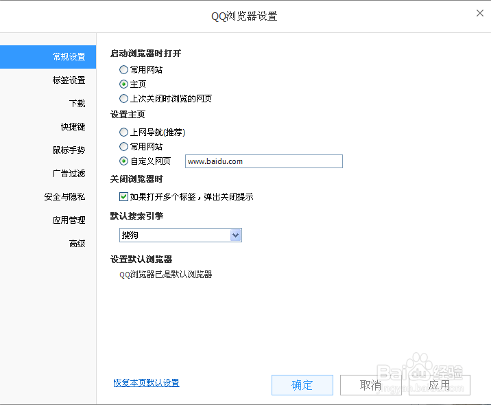Open 广告过滤 settings
Screen dimensions: 491x405
(x=69, y=174)
